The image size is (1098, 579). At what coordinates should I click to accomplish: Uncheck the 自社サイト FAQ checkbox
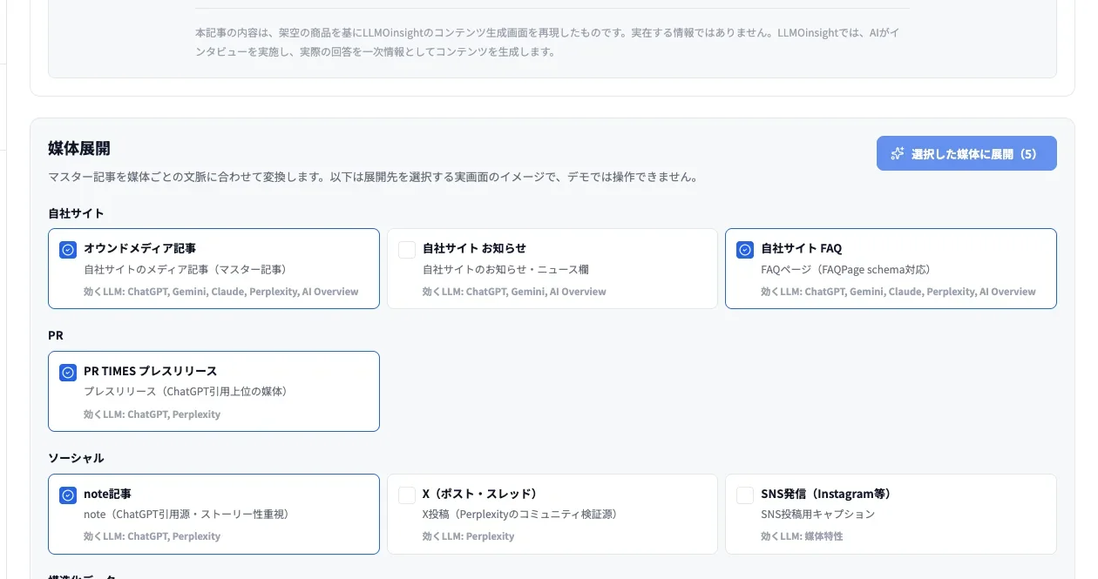[745, 250]
